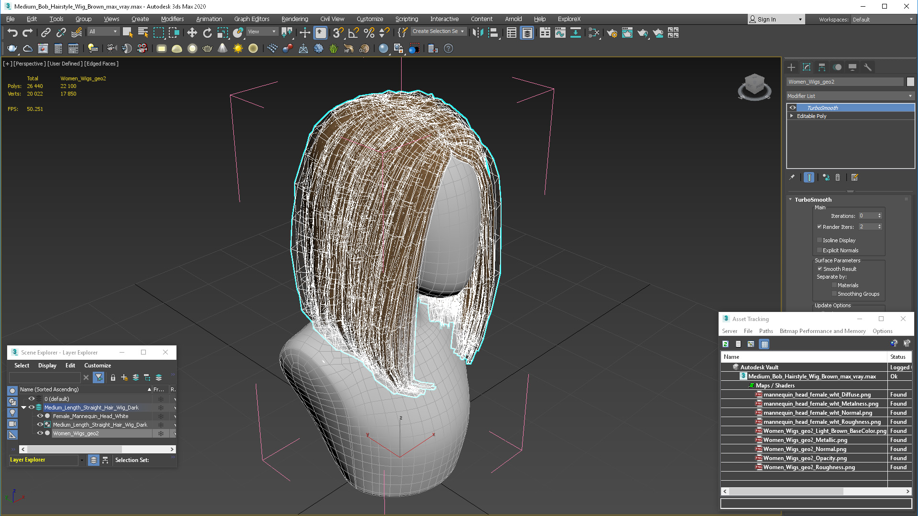Open the Modifier List dropdown
918x516 pixels.
[x=850, y=96]
